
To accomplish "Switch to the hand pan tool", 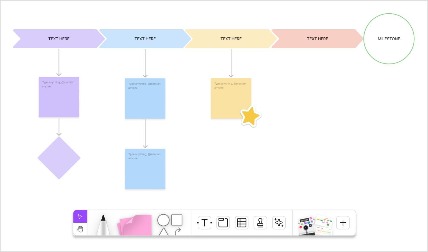I will click(x=80, y=228).
